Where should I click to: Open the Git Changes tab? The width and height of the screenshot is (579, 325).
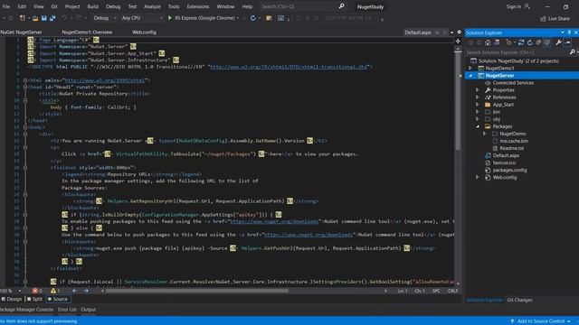point(519,300)
